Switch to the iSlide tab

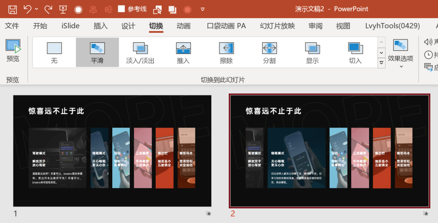click(71, 26)
